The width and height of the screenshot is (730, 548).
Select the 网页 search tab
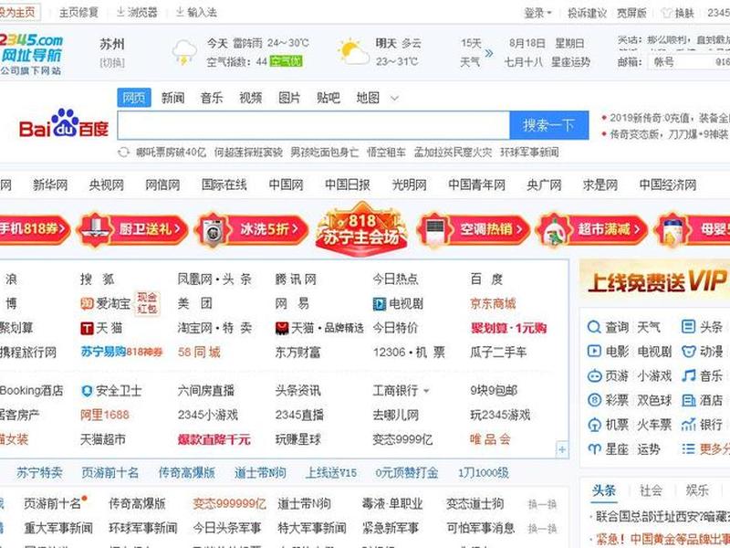[x=134, y=98]
